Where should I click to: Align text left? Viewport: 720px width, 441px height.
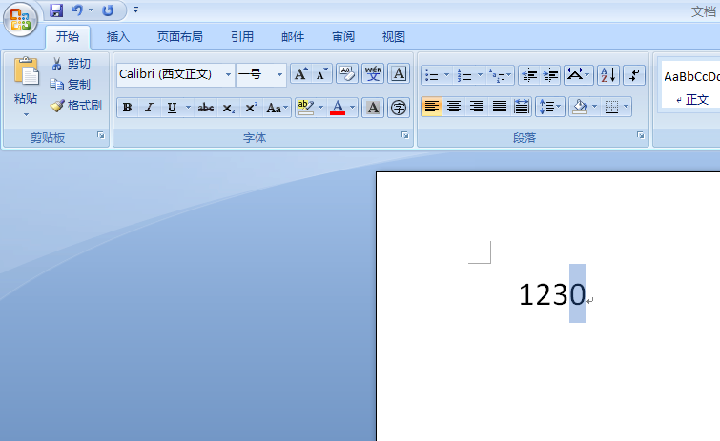pyautogui.click(x=431, y=108)
